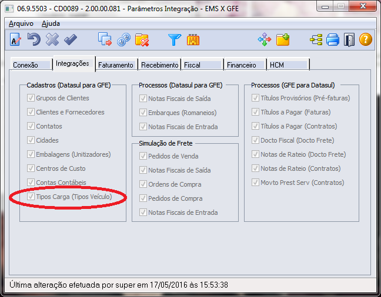Minimize the Parâmetros Integração window
The width and height of the screenshot is (381, 297).
click(325, 6)
